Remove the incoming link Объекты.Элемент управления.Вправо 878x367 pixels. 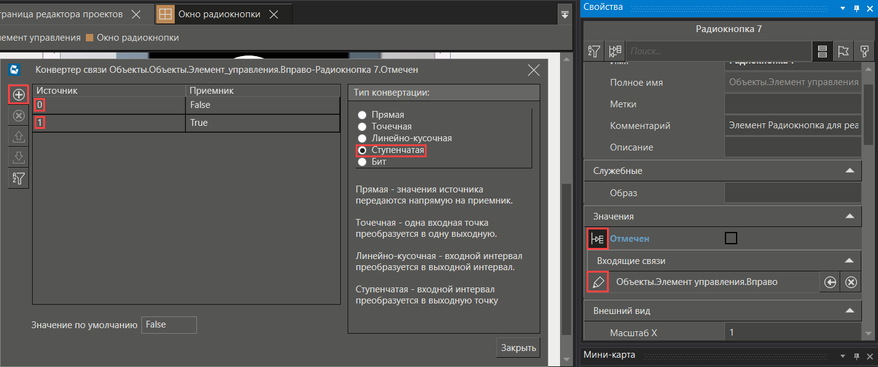[x=851, y=282]
